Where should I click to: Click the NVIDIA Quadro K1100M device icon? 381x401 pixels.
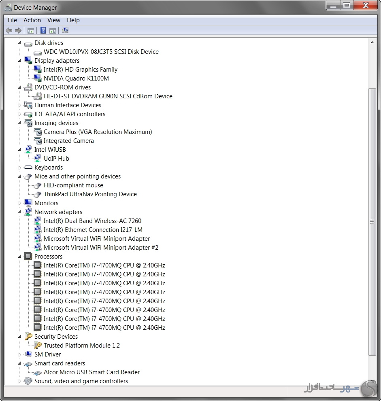37,78
